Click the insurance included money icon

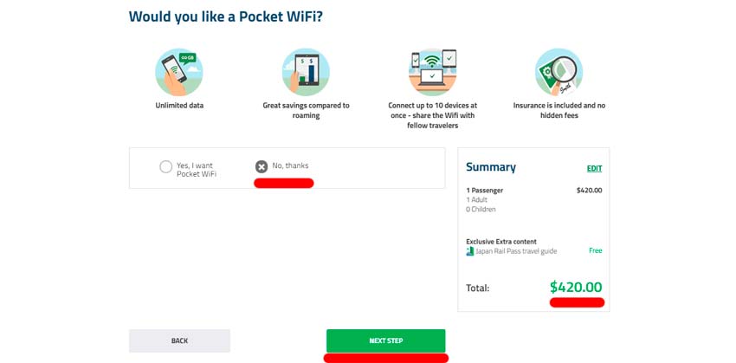558,71
